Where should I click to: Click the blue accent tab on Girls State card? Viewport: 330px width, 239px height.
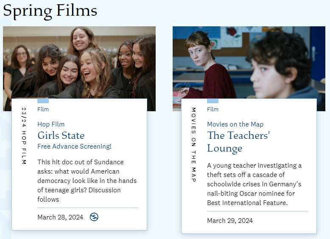43,101
